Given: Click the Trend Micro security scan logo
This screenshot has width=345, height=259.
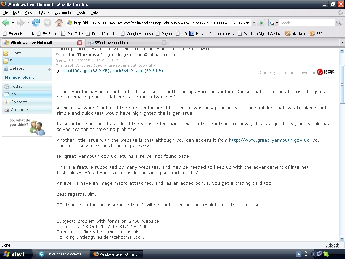Looking at the screenshot, I should (x=326, y=72).
